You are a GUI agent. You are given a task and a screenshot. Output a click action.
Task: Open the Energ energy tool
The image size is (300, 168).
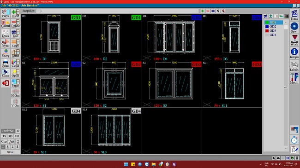point(6,53)
